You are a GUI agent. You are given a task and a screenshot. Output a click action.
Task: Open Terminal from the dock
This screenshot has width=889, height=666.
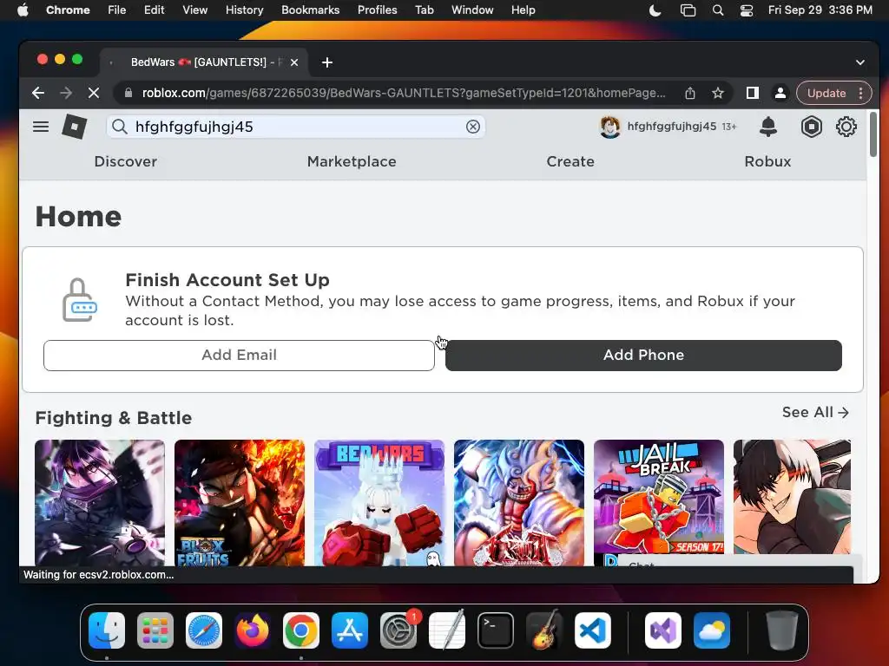(x=496, y=630)
